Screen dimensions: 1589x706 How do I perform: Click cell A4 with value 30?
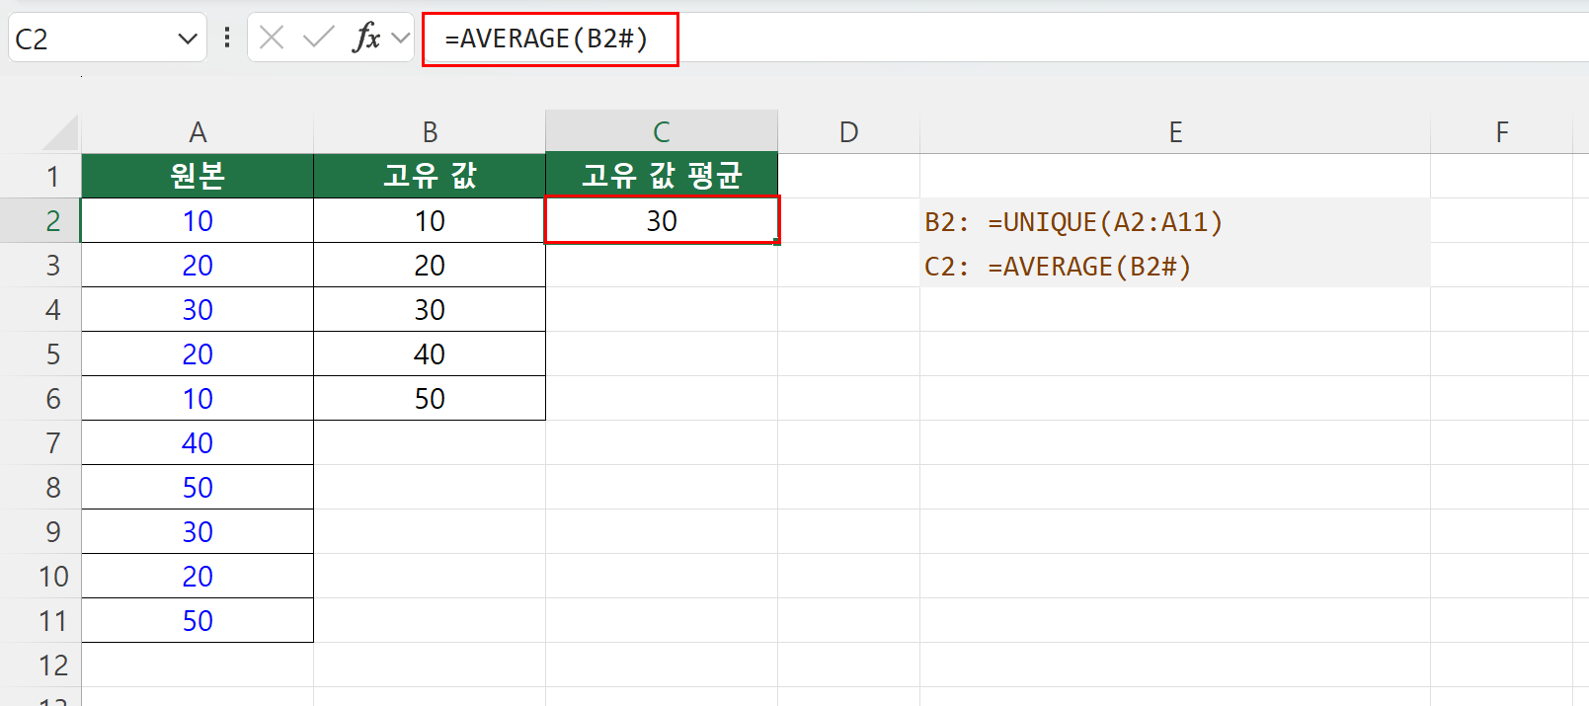198,310
